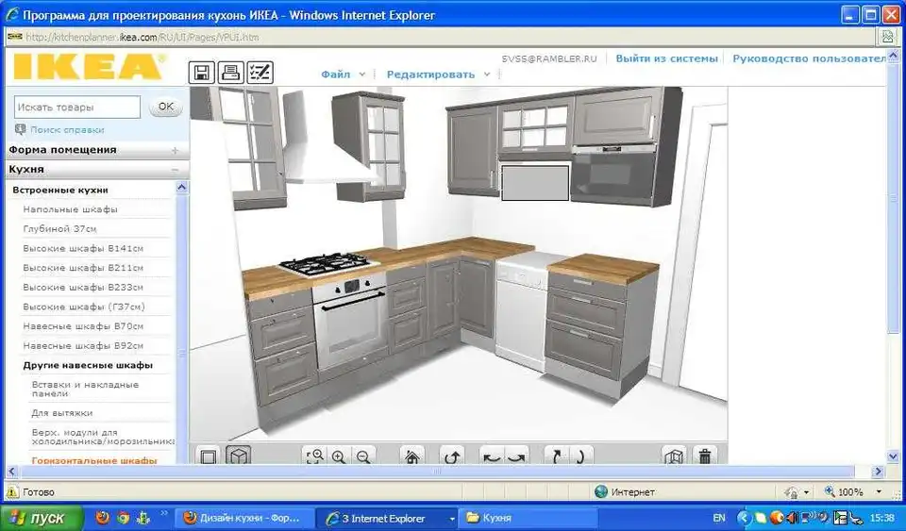906x531 pixels.
Task: Select Вставки и накладные панели
Action: tap(85, 389)
